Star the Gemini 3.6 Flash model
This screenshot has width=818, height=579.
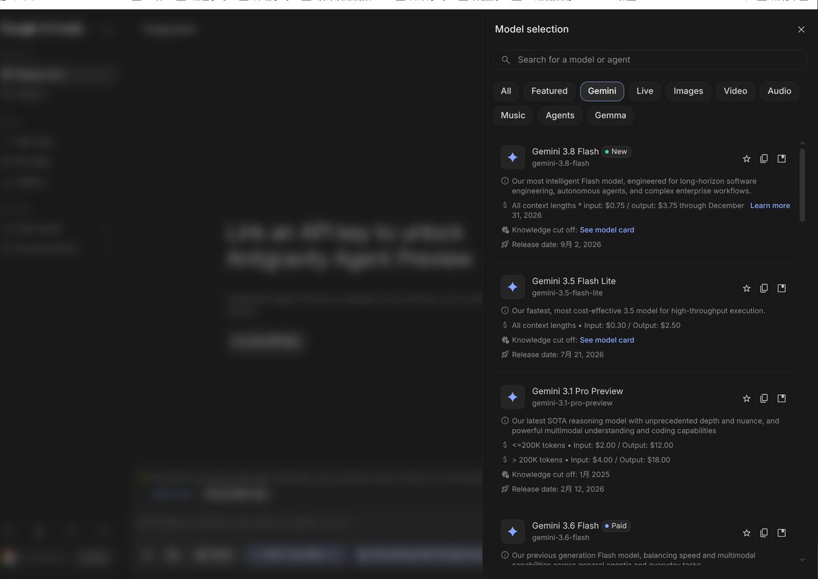coord(746,533)
